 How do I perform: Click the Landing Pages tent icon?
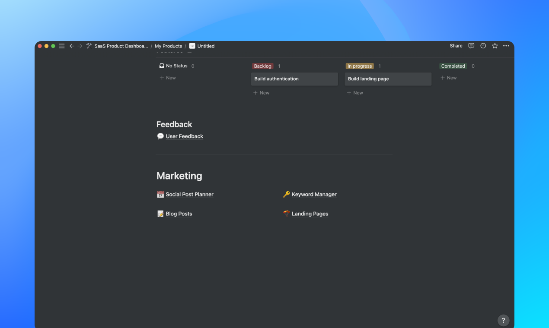[x=286, y=213]
